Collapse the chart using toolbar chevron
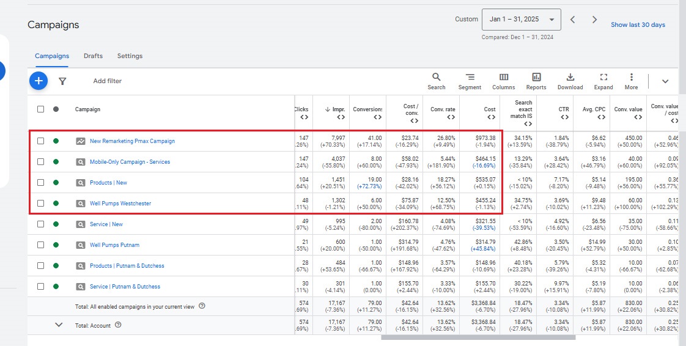 (x=665, y=81)
